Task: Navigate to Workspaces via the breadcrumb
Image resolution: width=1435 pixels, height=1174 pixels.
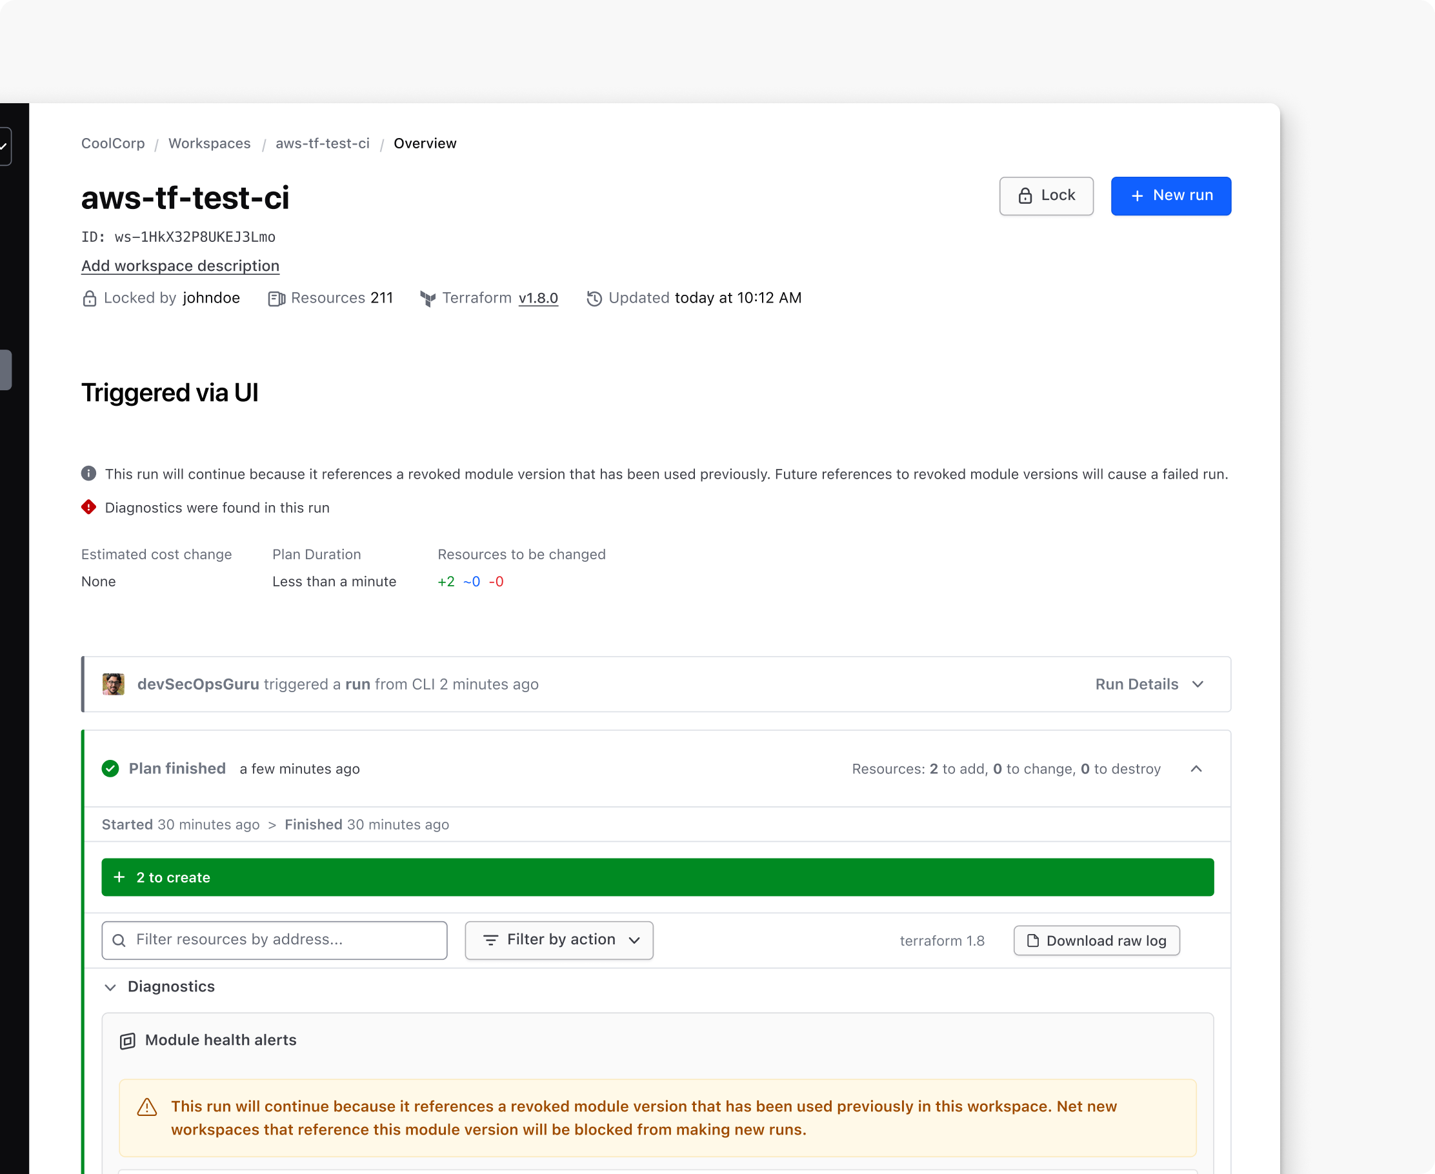Action: 209,143
